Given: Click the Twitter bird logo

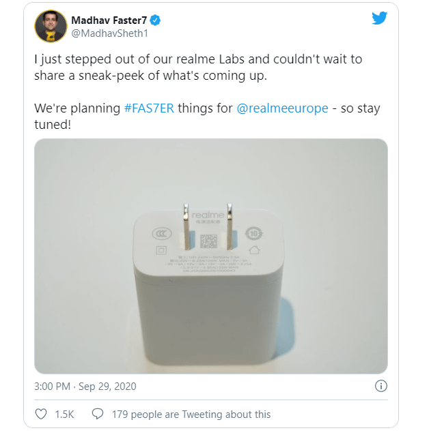Looking at the screenshot, I should pyautogui.click(x=380, y=18).
